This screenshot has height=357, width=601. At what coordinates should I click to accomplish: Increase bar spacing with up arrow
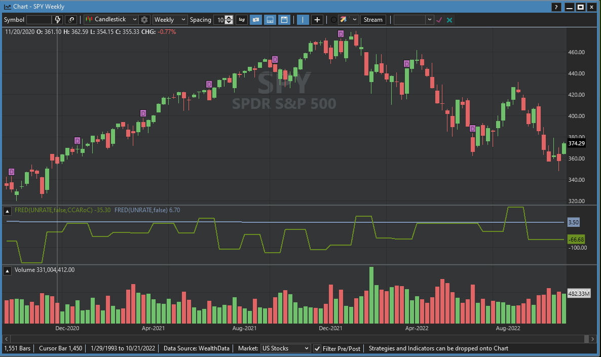click(229, 18)
